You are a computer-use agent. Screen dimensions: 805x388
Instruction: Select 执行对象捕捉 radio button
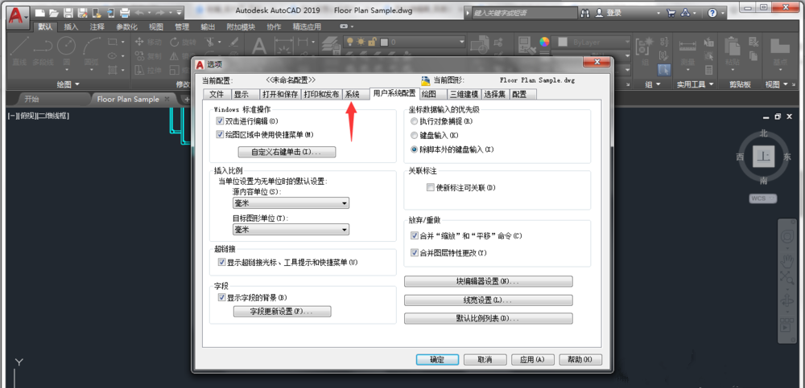click(415, 121)
